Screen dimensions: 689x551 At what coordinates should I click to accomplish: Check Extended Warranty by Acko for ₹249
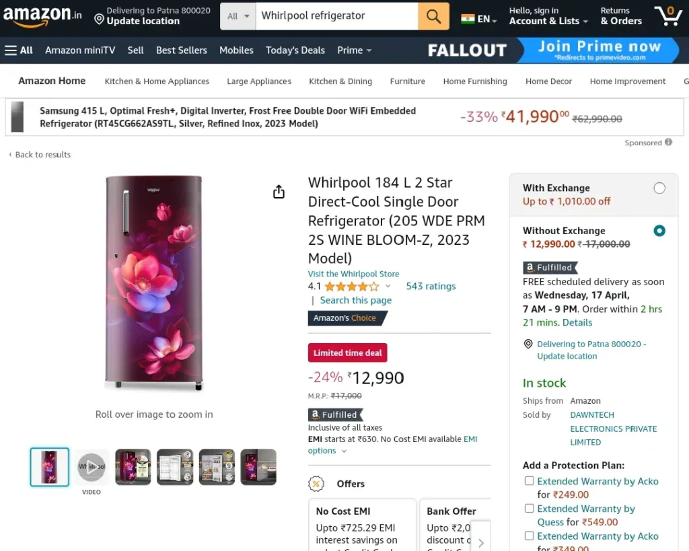[x=529, y=481]
